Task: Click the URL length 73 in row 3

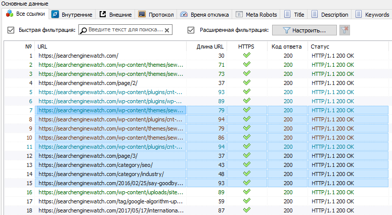Action: coord(221,74)
